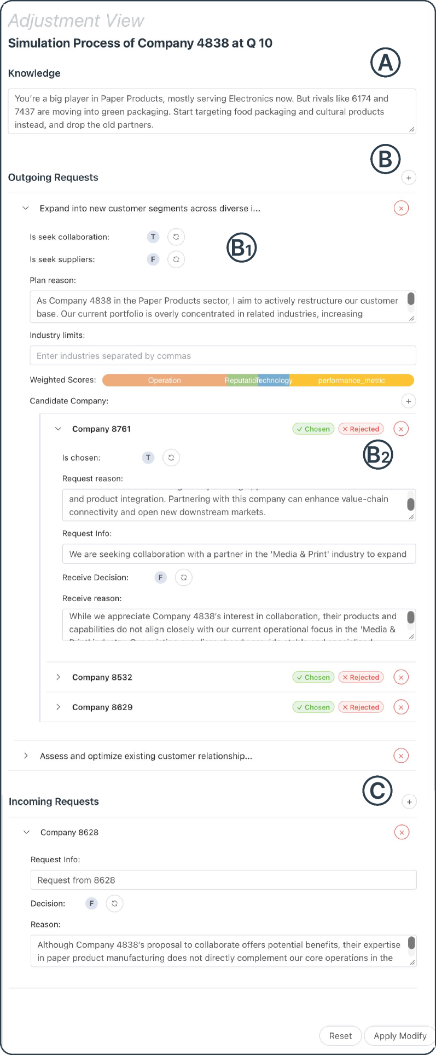This screenshot has width=436, height=1055.
Task: Click the Apply Modify button
Action: [400, 1036]
